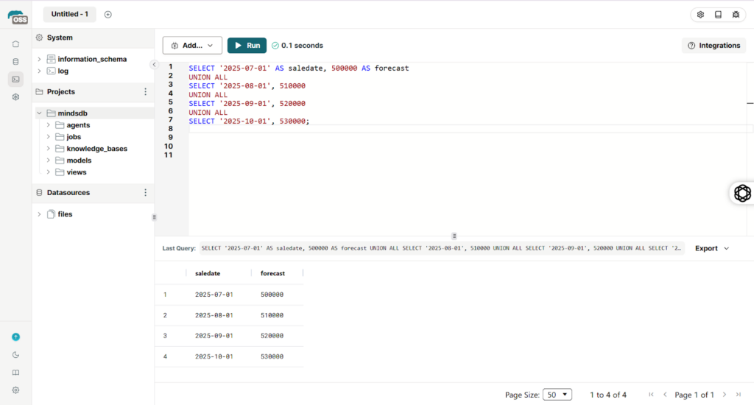The height and width of the screenshot is (405, 754).
Task: Click the teal upgrade arrow icon in sidebar
Action: (15, 337)
